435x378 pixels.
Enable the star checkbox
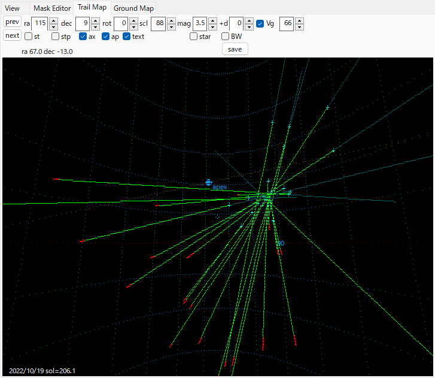(x=194, y=37)
